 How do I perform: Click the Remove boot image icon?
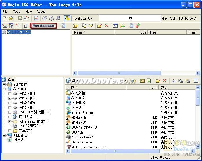[18, 26]
